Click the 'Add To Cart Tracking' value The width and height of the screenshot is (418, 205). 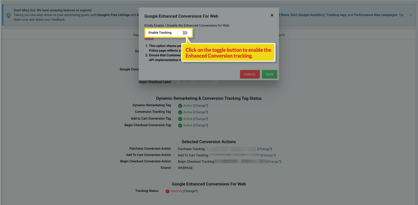[x=193, y=155]
